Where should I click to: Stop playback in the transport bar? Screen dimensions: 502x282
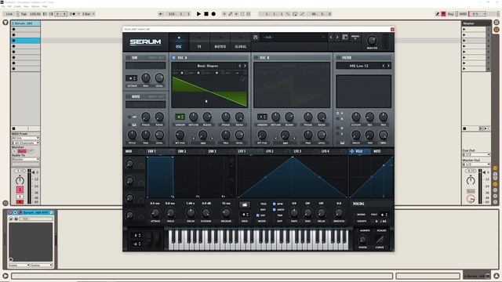pyautogui.click(x=206, y=14)
